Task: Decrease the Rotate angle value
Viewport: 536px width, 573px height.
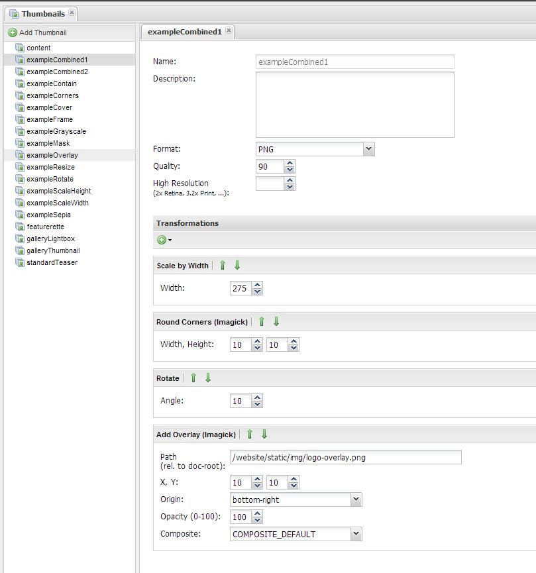Action: pyautogui.click(x=257, y=404)
